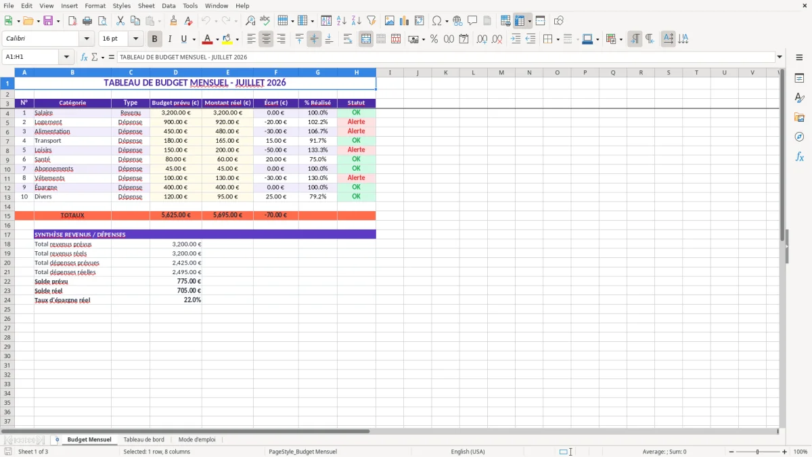Click the Save document icon

coord(48,21)
